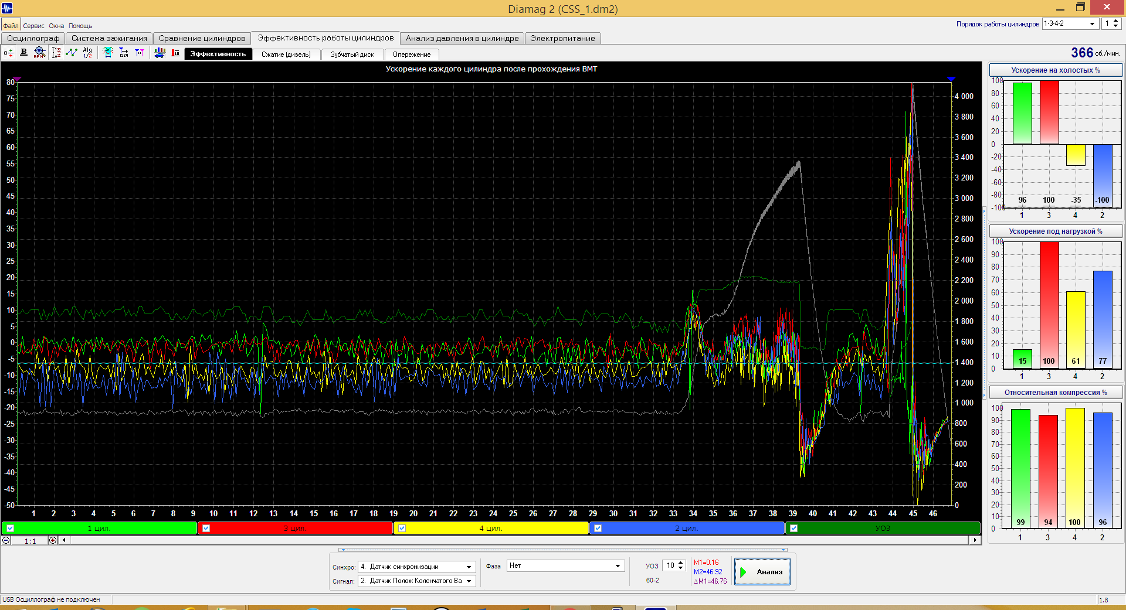Click the Относительная компрессия % header

[x=1056, y=392]
